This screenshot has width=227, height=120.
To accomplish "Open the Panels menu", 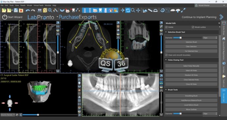I will point(23,5).
